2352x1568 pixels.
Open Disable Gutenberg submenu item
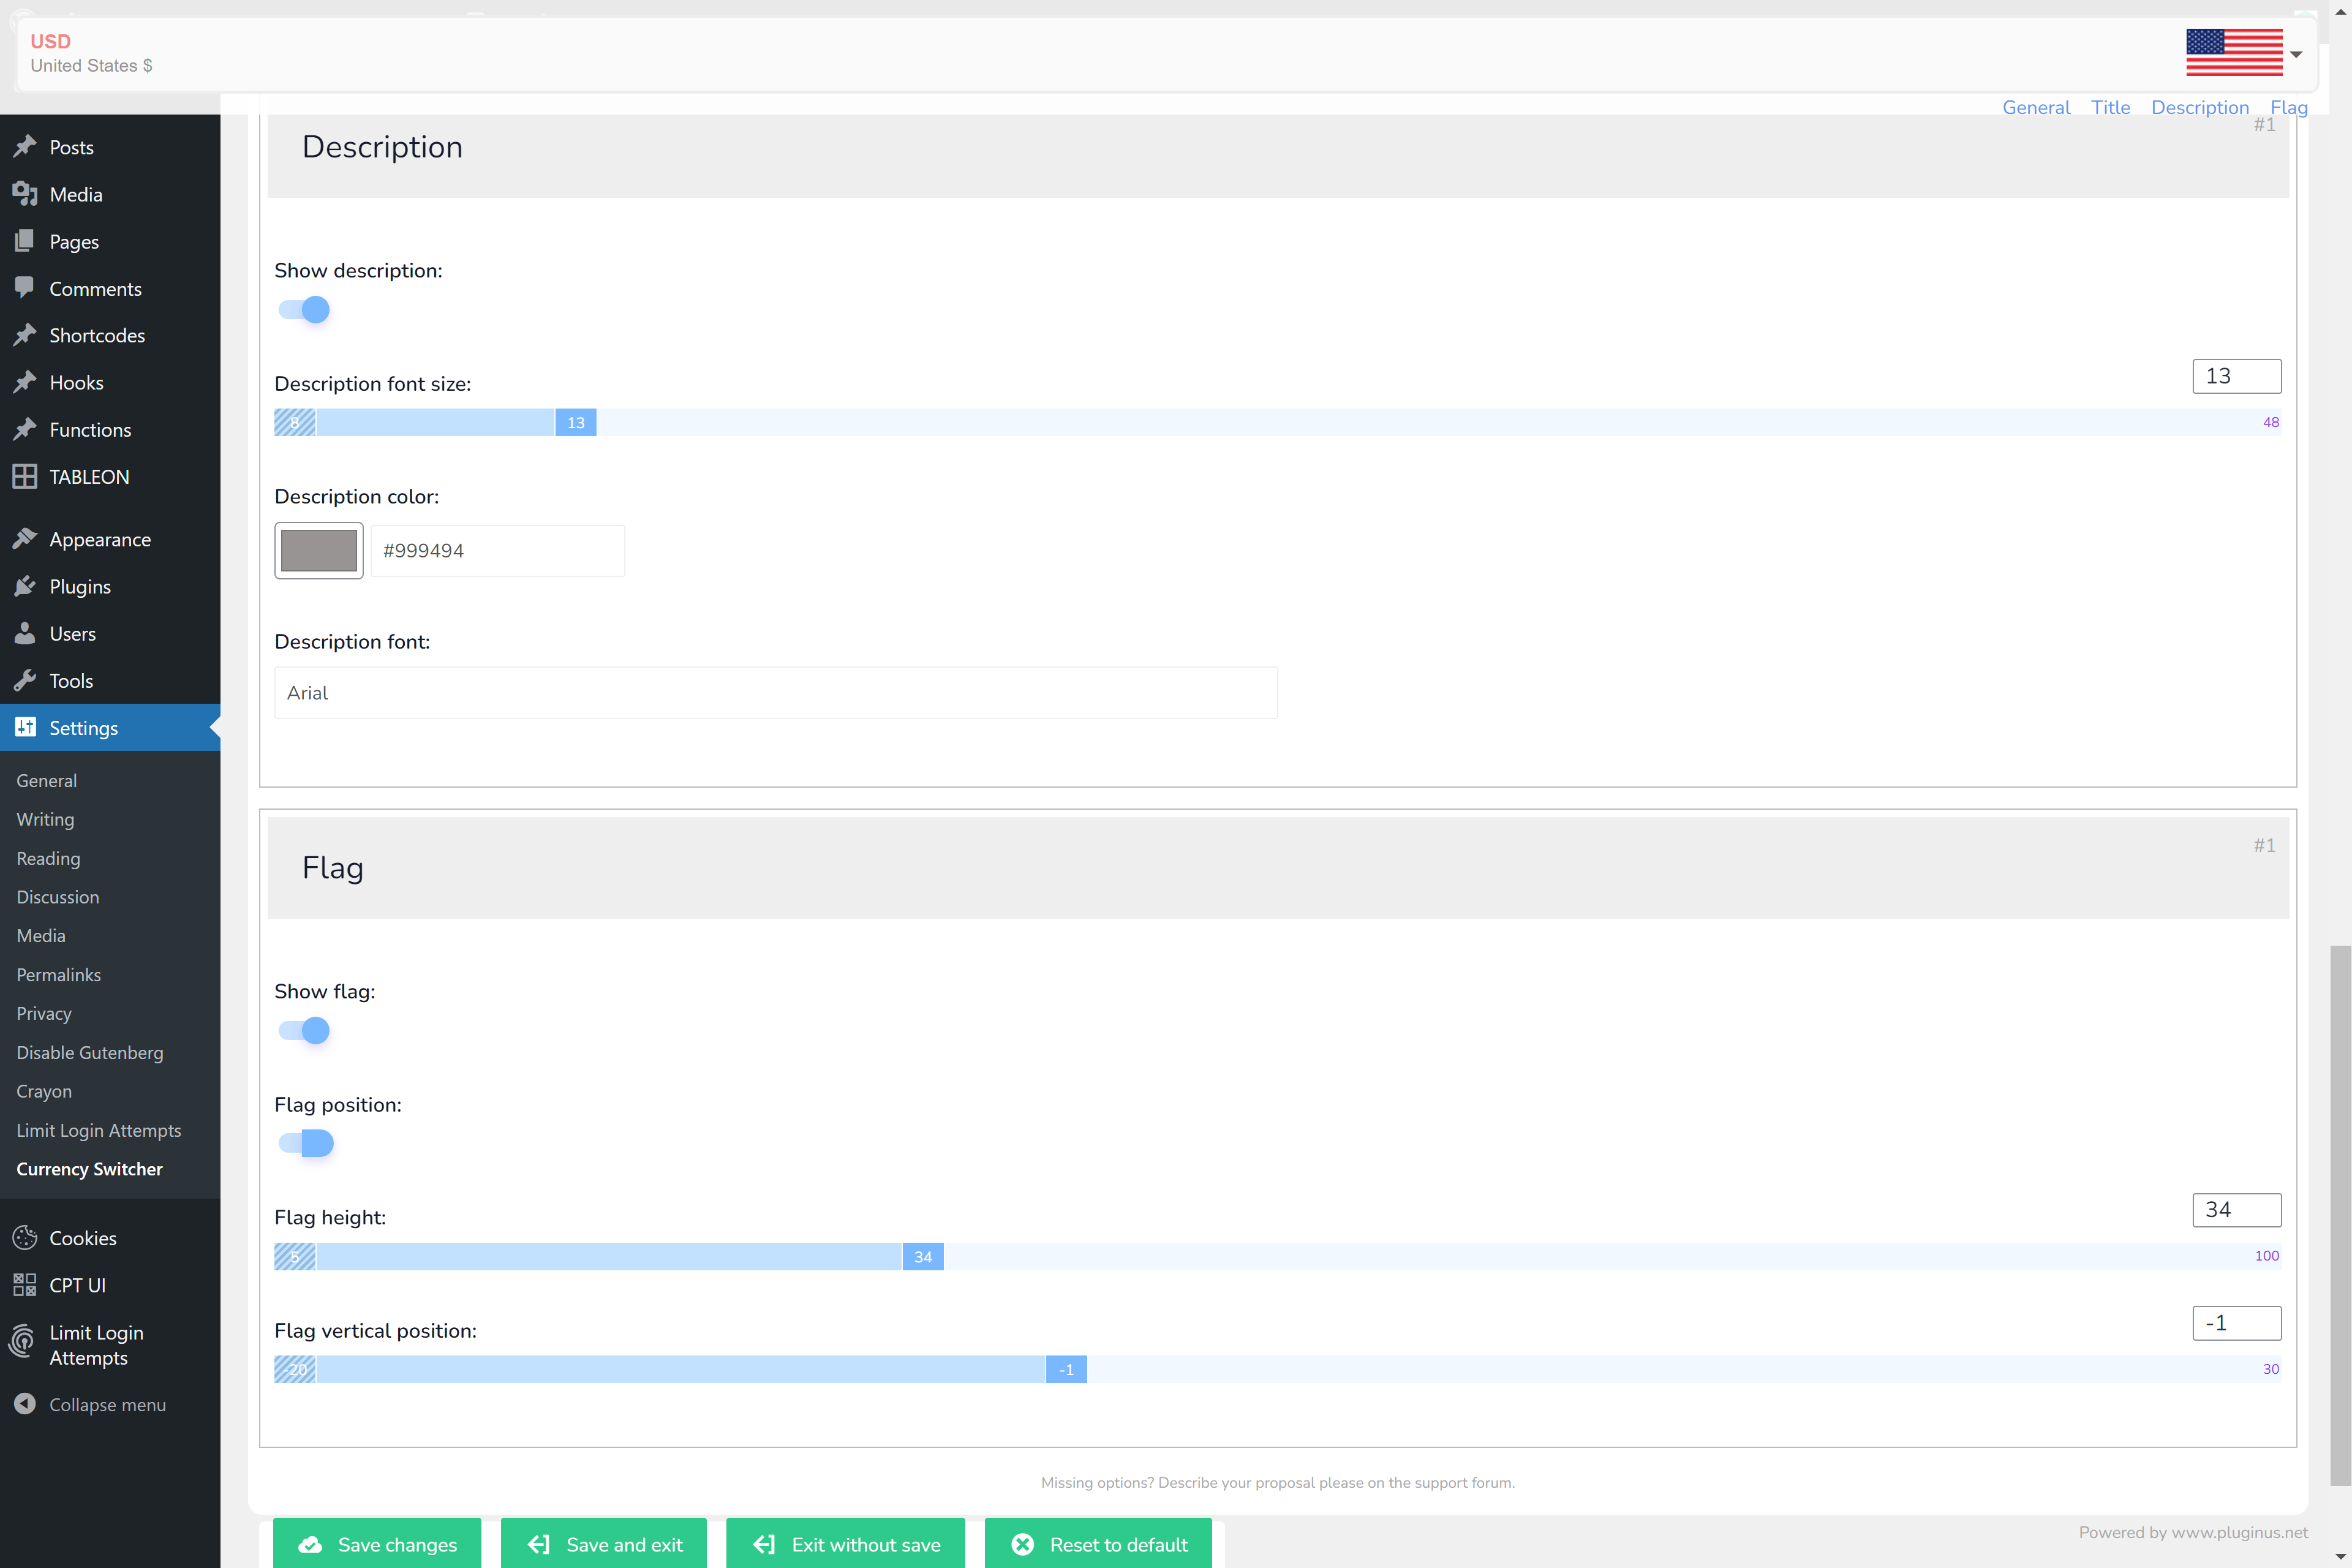pyautogui.click(x=89, y=1052)
